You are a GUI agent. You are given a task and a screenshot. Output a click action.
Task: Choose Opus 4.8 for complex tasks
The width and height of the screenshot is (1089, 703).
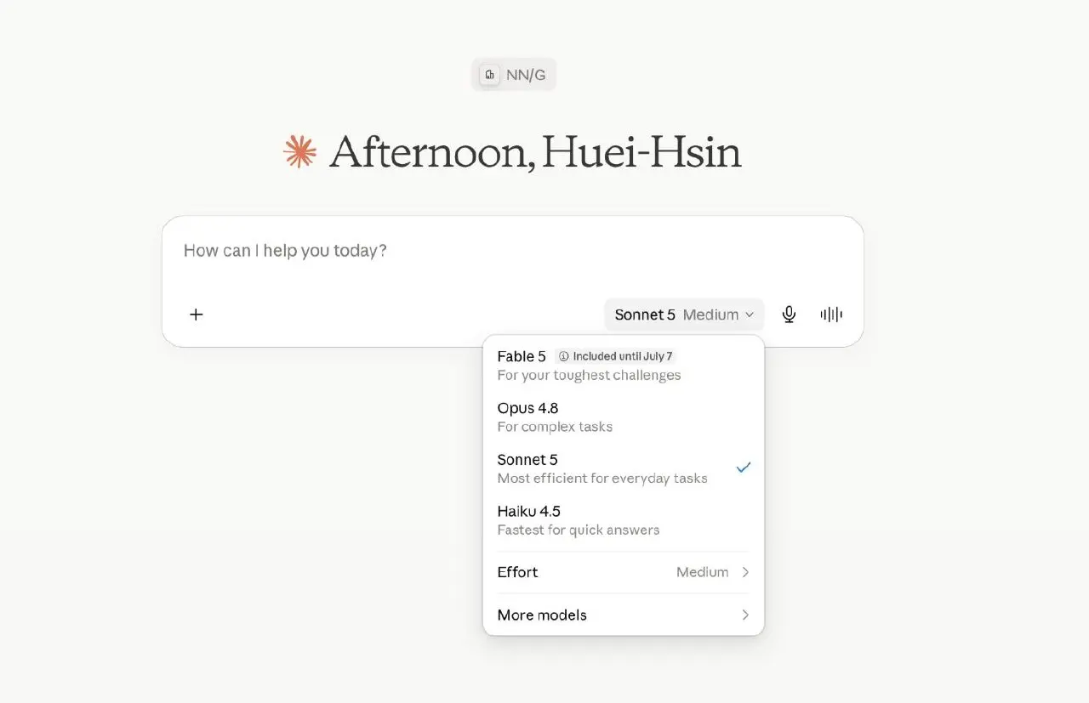[624, 417]
